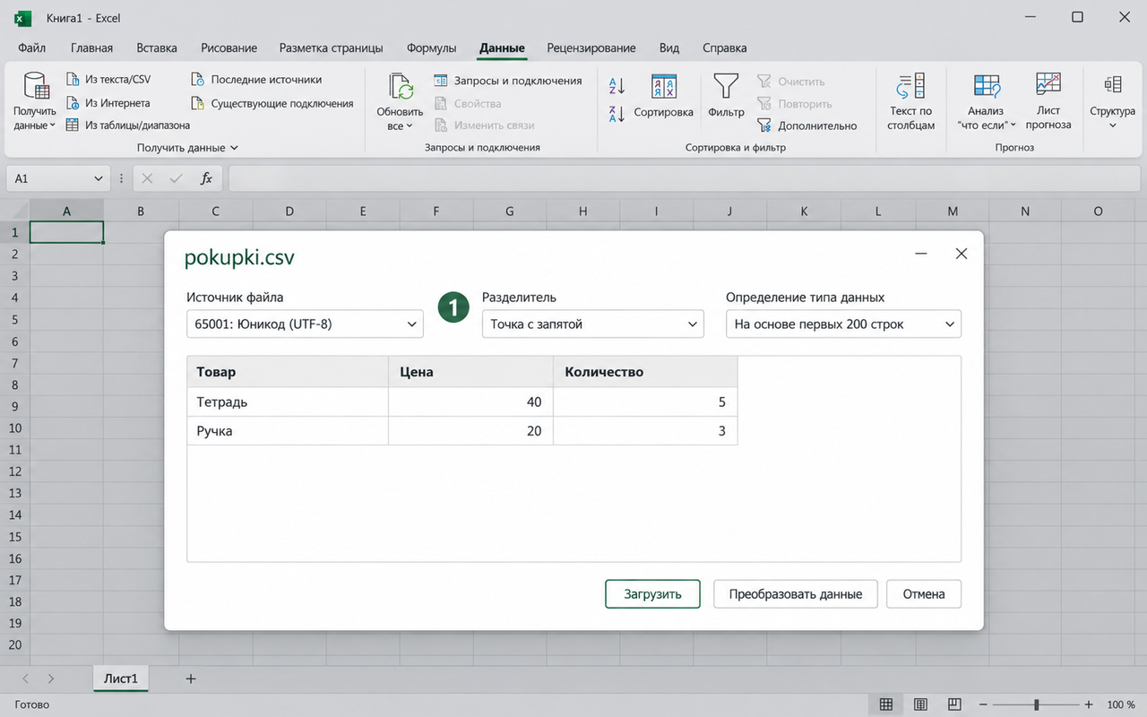Image resolution: width=1147 pixels, height=717 pixels.
Task: Open the Разделитель dropdown
Action: coord(592,324)
